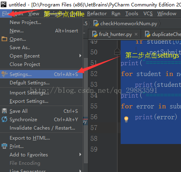The height and width of the screenshot is (172, 181).
Task: Click the Settings wrench icon
Action: click(x=4, y=74)
